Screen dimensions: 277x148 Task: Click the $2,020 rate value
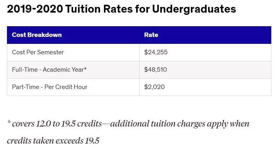point(154,87)
